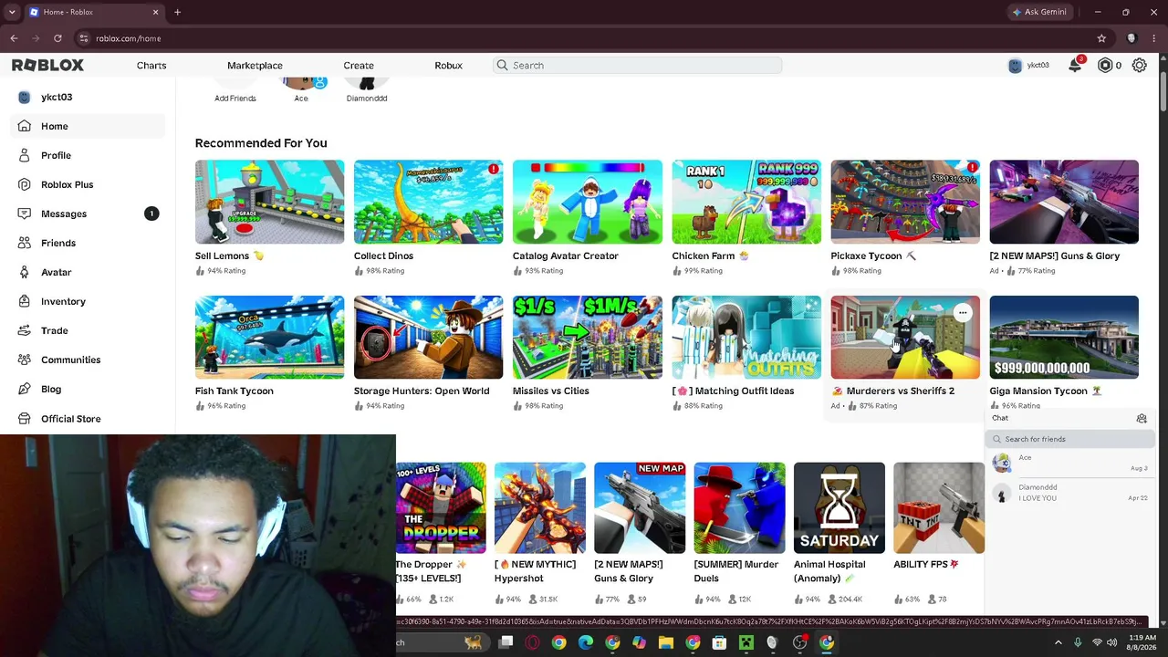Image resolution: width=1168 pixels, height=657 pixels.
Task: Open more options on Murderers vs Sheriffs 2
Action: point(963,312)
